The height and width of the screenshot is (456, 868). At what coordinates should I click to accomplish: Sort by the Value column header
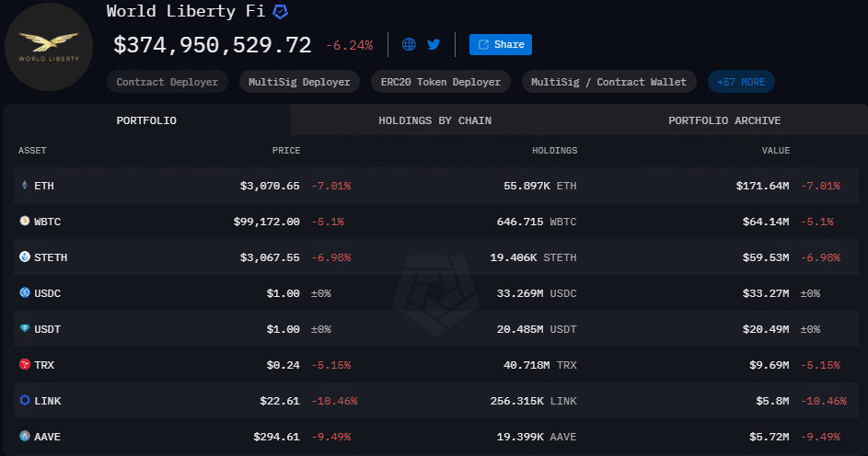coord(775,151)
